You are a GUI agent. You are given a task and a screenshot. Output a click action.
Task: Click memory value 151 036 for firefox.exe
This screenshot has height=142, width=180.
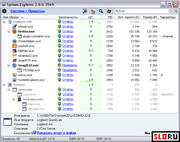[134, 31]
